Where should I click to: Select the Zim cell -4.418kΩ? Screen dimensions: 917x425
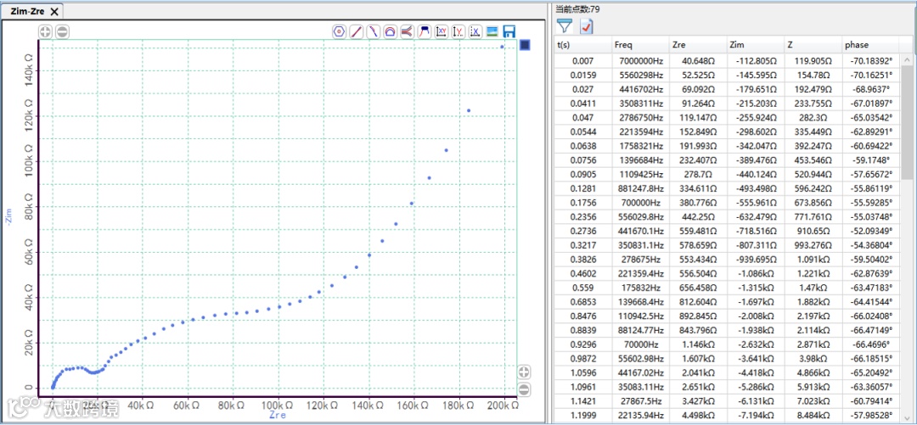tap(755, 372)
